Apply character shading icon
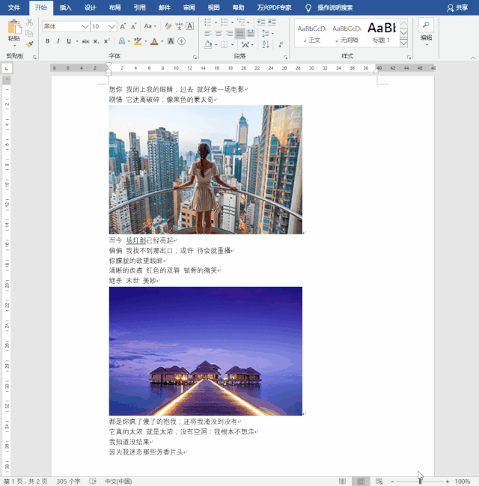Viewport: 479px width, 486px height. click(171, 41)
